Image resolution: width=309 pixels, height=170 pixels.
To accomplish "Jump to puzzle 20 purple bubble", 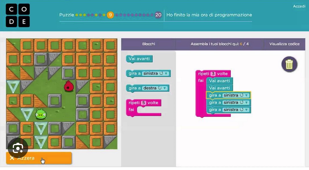I will pyautogui.click(x=158, y=15).
